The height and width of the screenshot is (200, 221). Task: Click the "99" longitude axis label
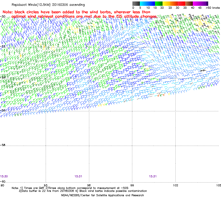(132, 185)
